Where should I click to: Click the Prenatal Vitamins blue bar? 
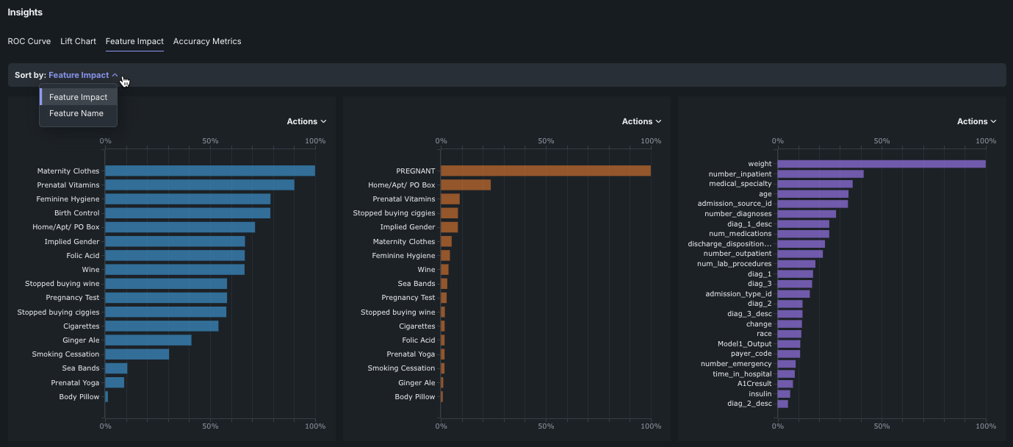199,185
